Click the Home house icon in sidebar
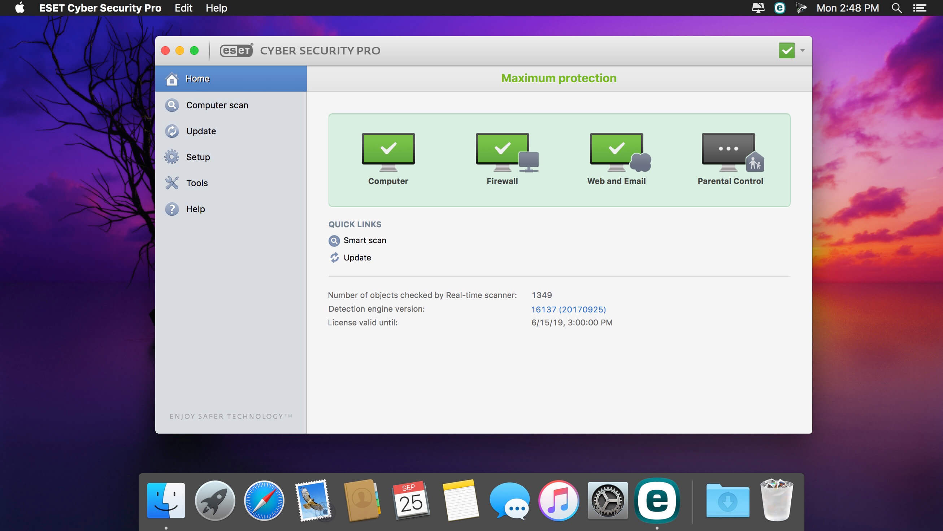This screenshot has width=943, height=531. (172, 79)
